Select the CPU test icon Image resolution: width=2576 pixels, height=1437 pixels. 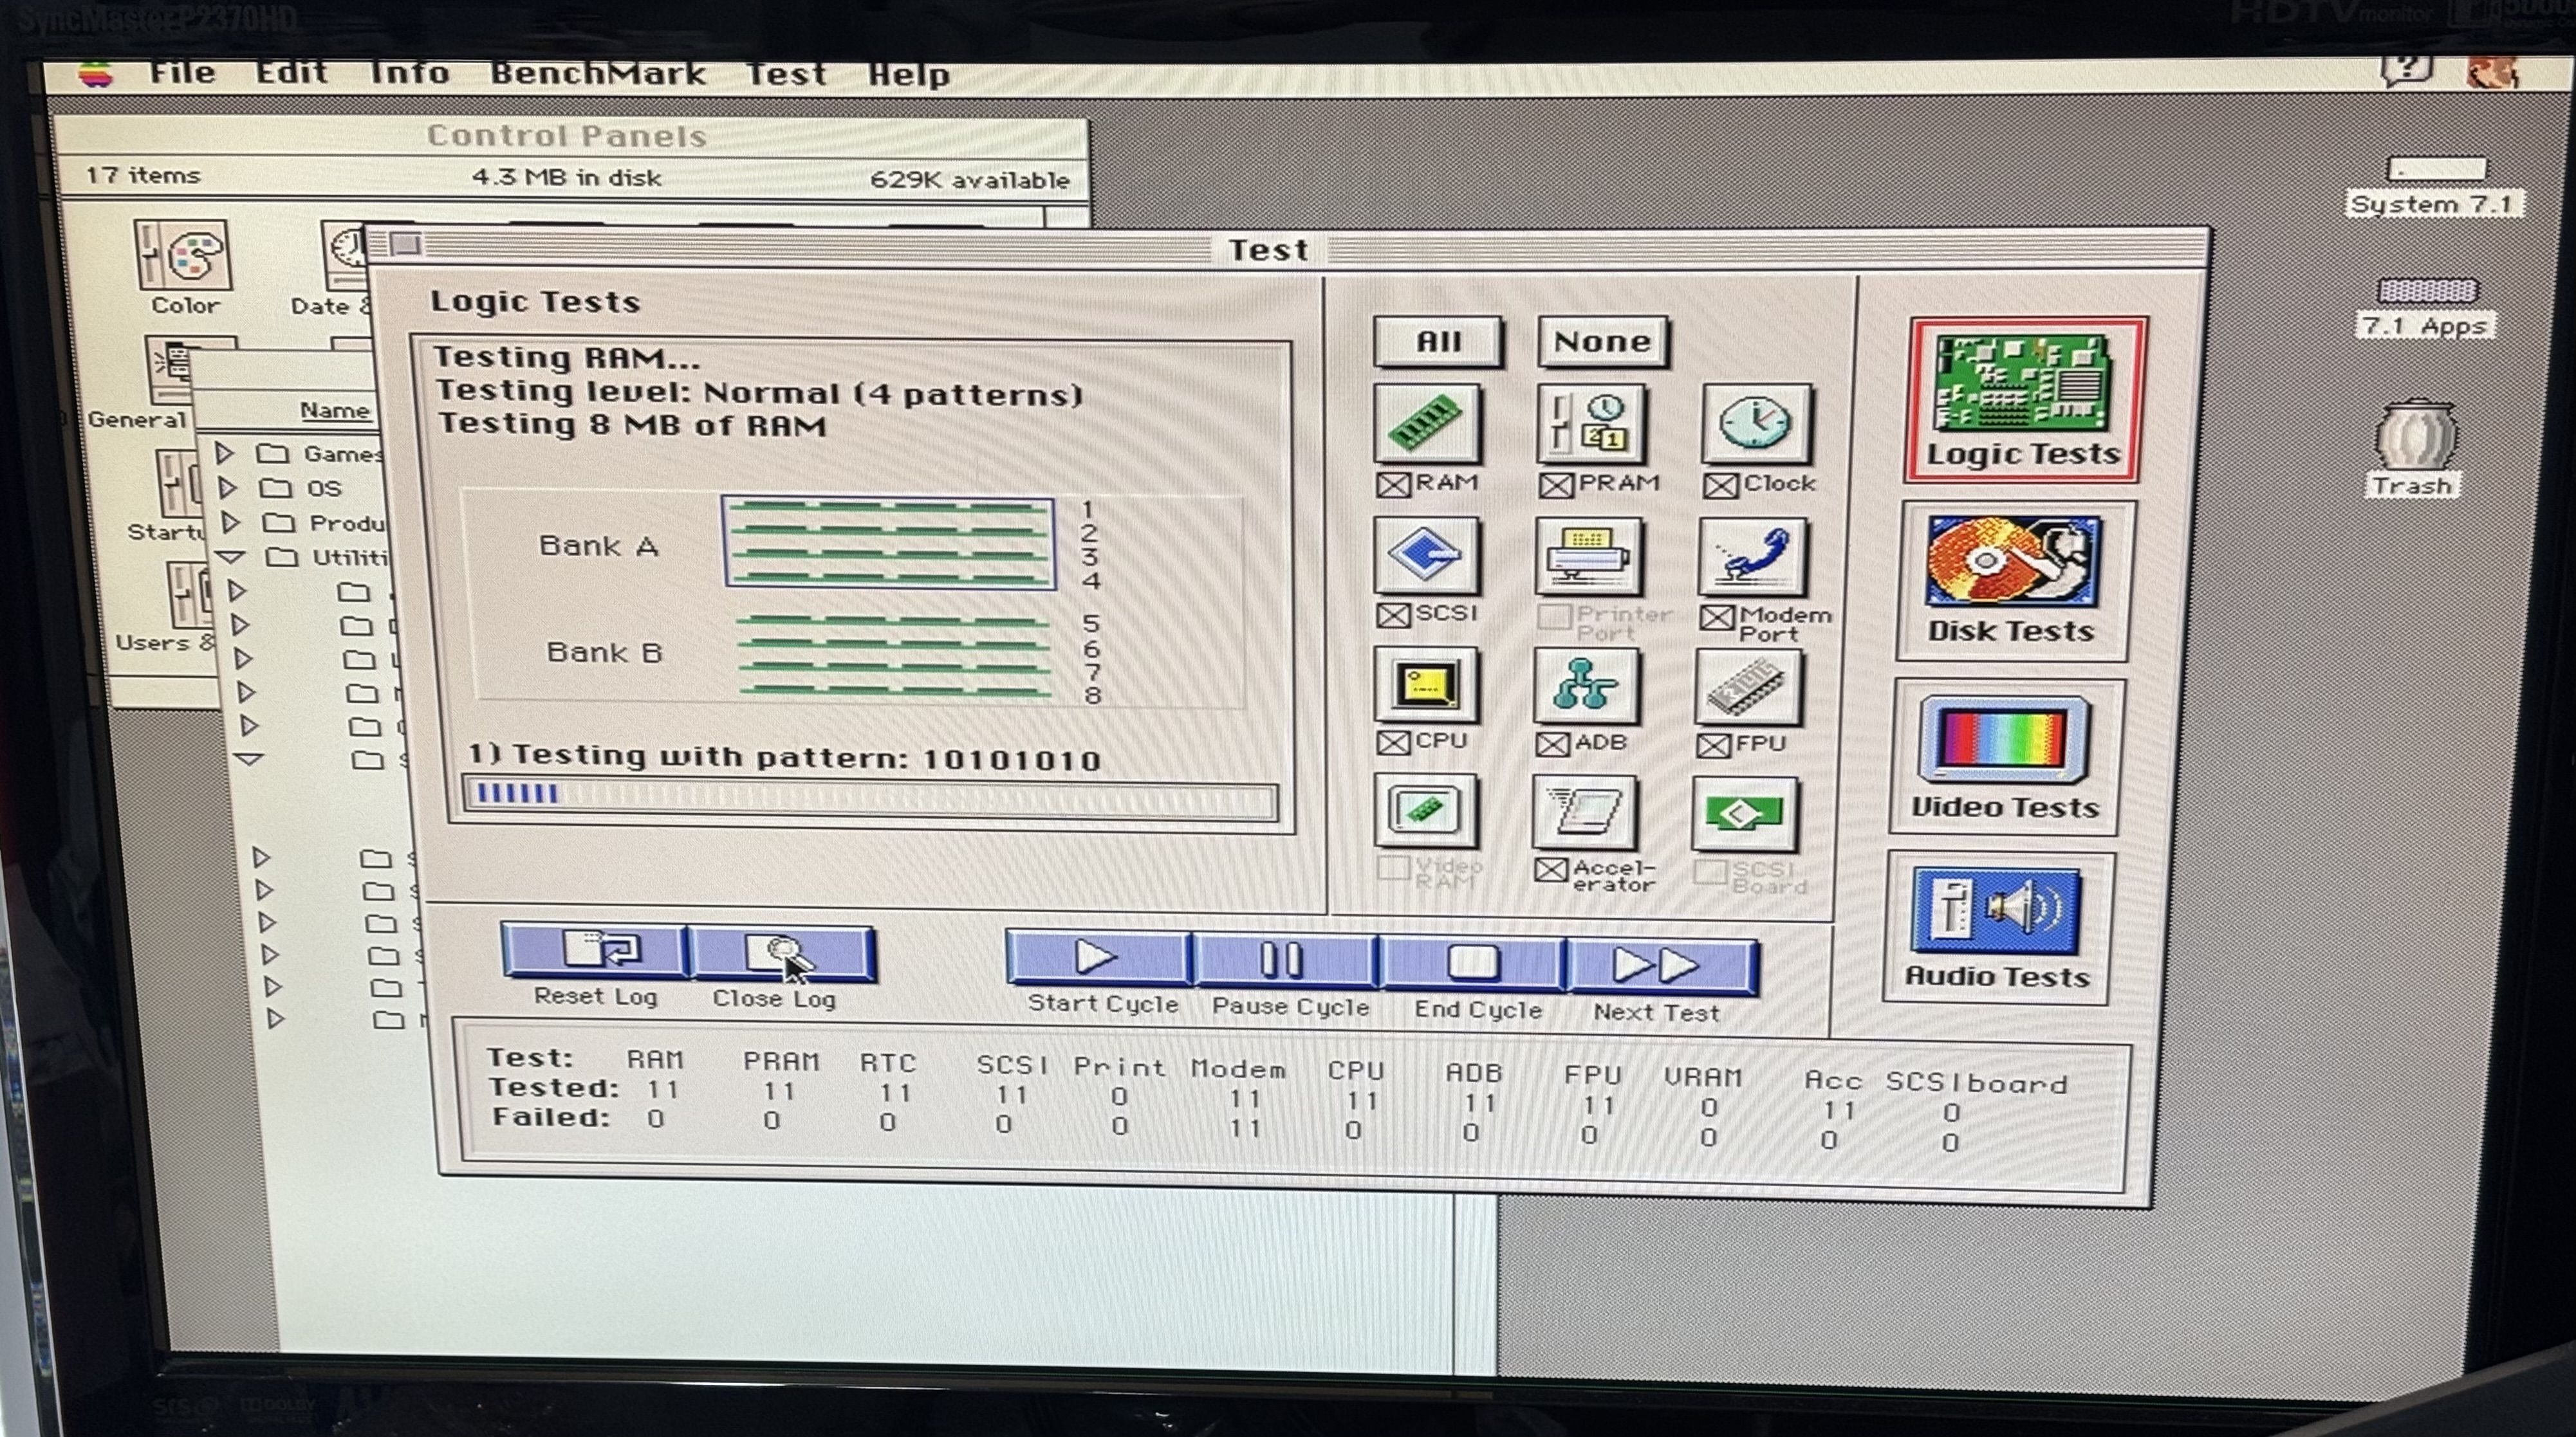(x=1426, y=684)
